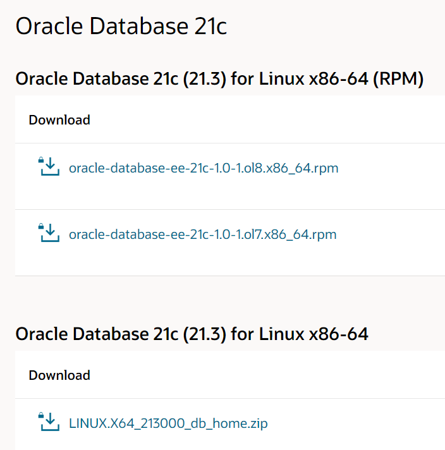Click the download icon beside the ol8 RPM file

pos(49,168)
